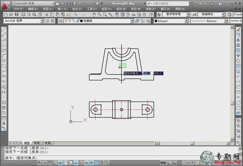243x166 pixels.
Task: Click the keyword search input field
Action: [168, 4]
